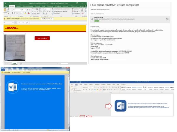
Task: Click the red Scan visualizza button in the spreadsheet
Action: coord(42,38)
